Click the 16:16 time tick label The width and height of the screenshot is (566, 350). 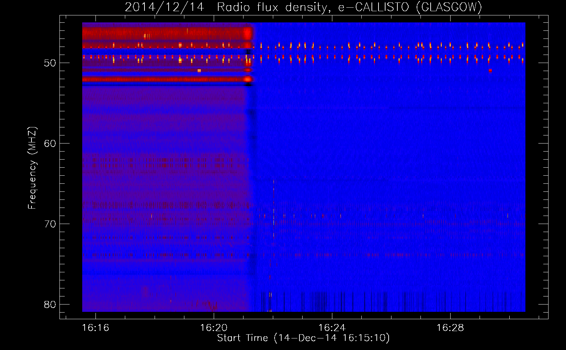(x=95, y=328)
